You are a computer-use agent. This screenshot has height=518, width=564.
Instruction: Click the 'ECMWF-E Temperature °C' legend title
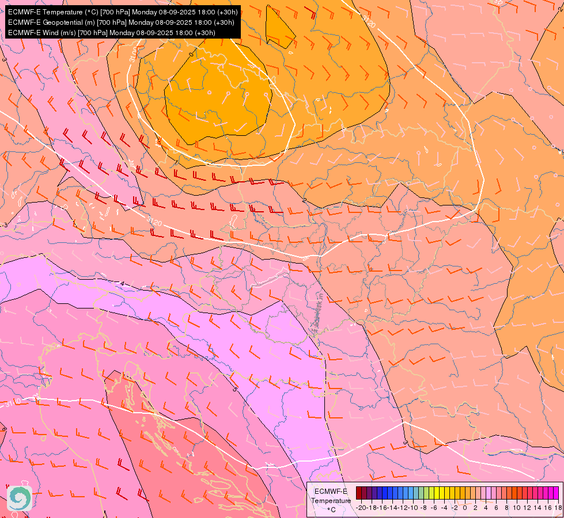(331, 500)
